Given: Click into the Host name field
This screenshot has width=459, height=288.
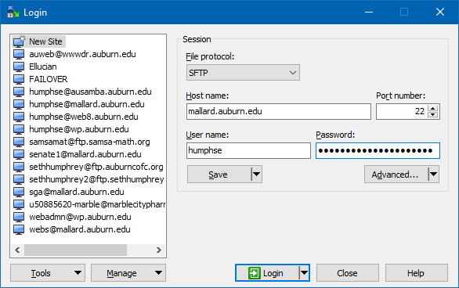Looking at the screenshot, I should [278, 111].
